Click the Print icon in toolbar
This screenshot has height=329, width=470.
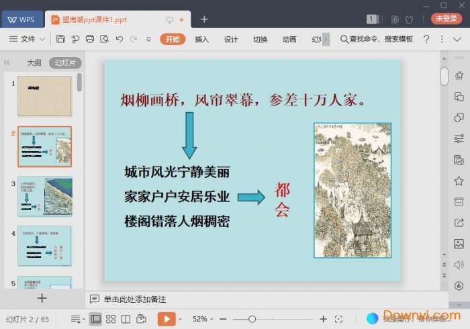(x=90, y=40)
